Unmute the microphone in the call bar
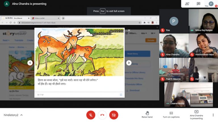Image resolution: width=218 pixels, height=122 pixels. pos(91,115)
